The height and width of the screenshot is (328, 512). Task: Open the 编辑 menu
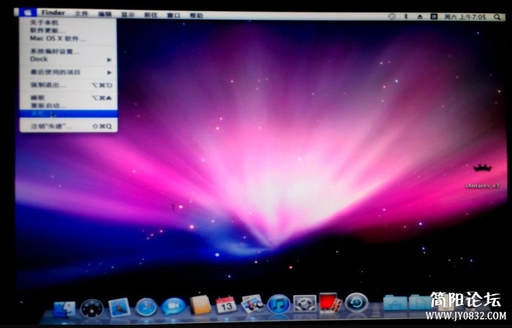pos(105,14)
